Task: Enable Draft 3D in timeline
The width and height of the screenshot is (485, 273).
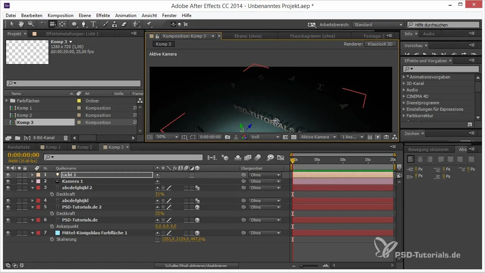Action: 225,157
